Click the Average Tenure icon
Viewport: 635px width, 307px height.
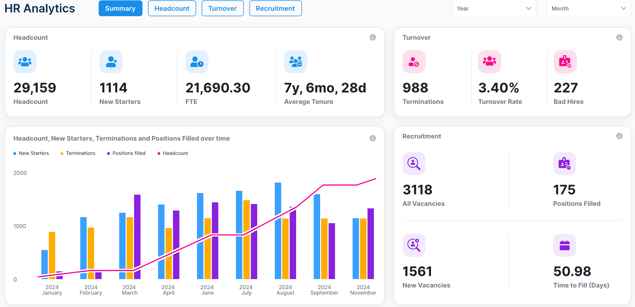pos(295,62)
